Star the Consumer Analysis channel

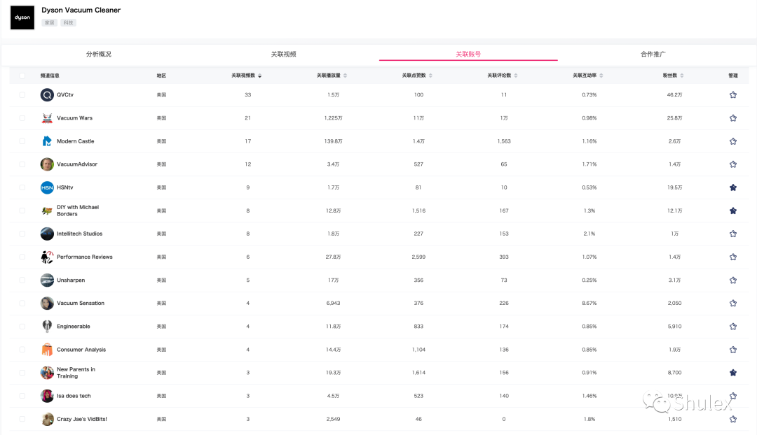733,350
